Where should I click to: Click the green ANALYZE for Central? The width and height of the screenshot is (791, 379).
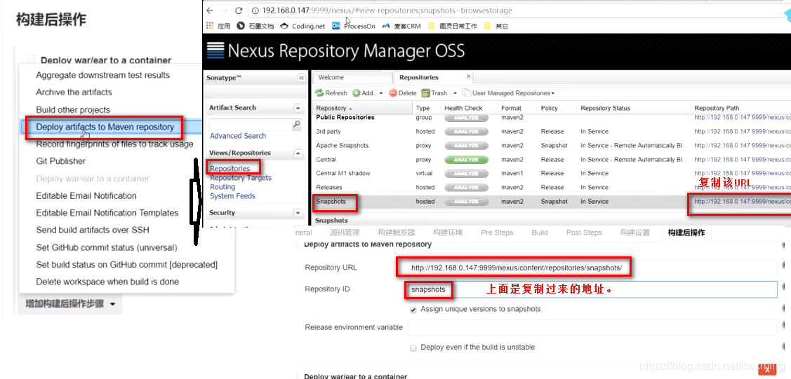coord(466,160)
